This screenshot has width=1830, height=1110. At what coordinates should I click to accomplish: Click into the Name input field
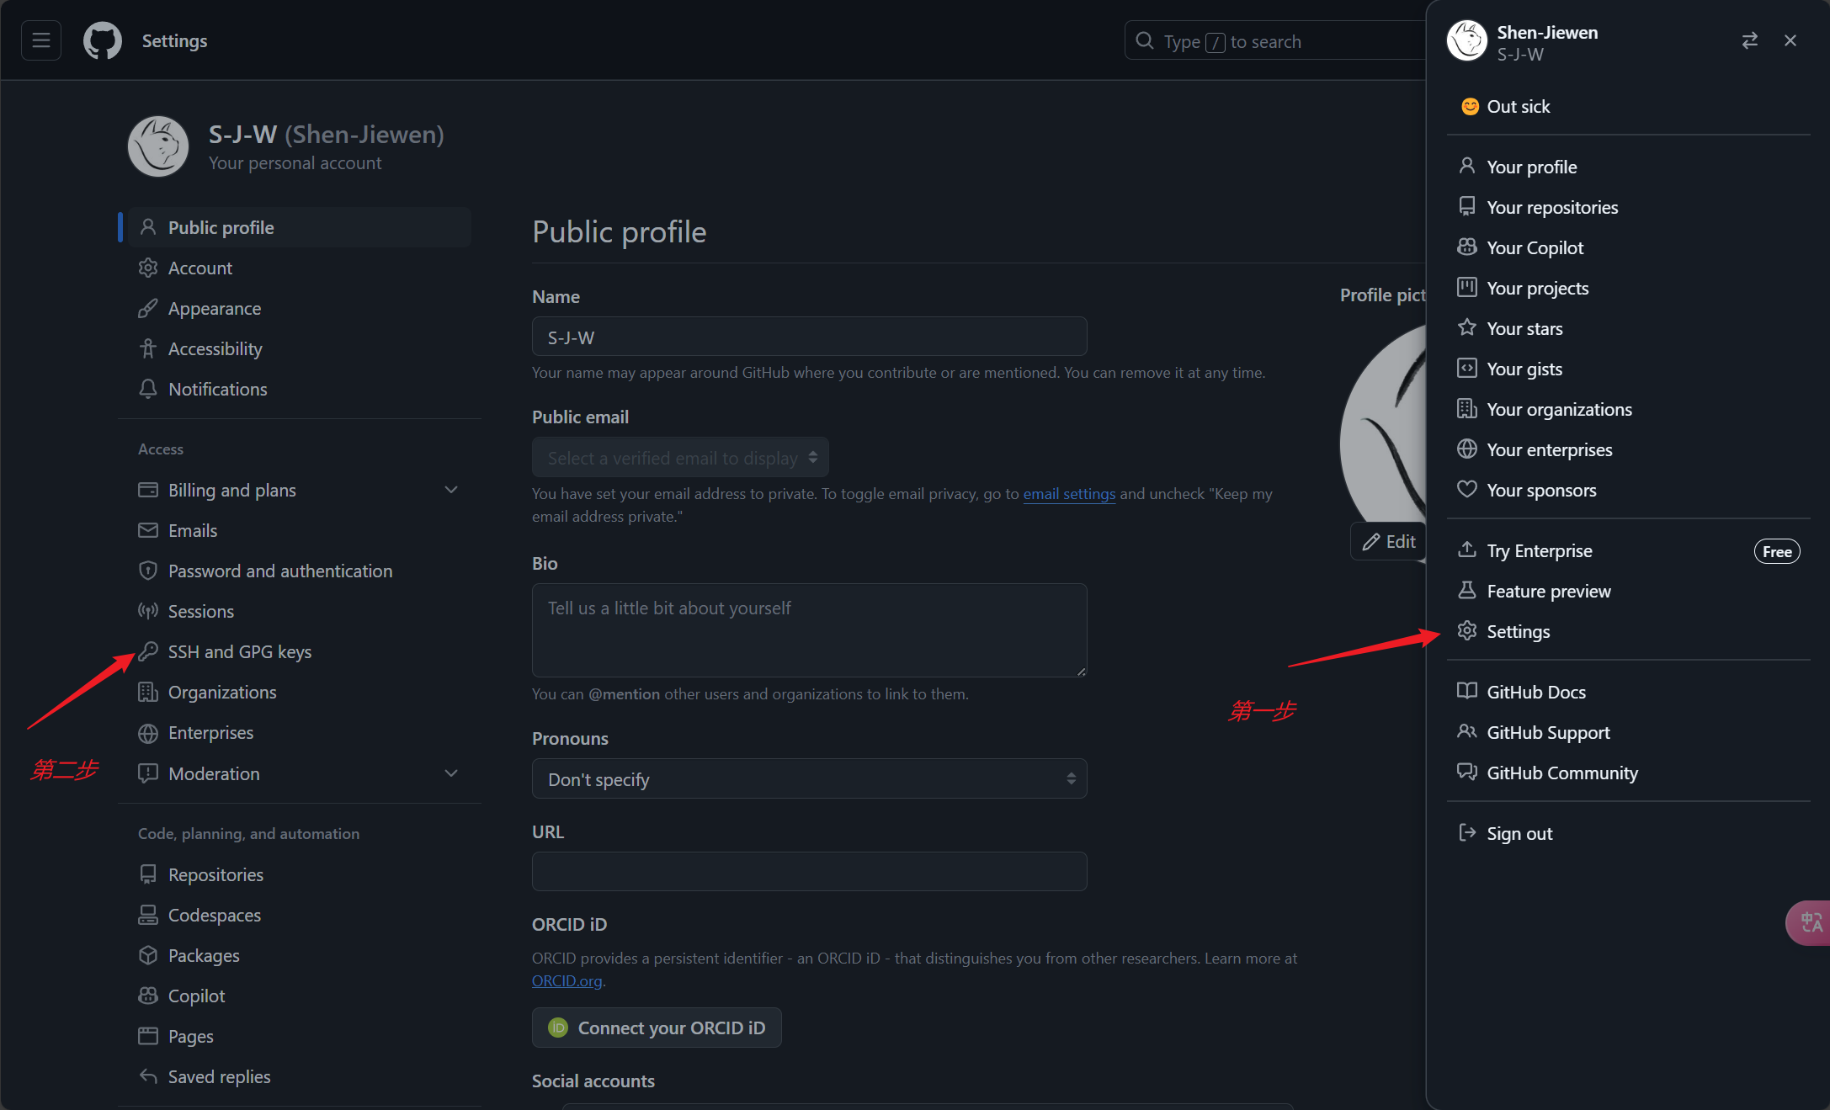coord(809,337)
